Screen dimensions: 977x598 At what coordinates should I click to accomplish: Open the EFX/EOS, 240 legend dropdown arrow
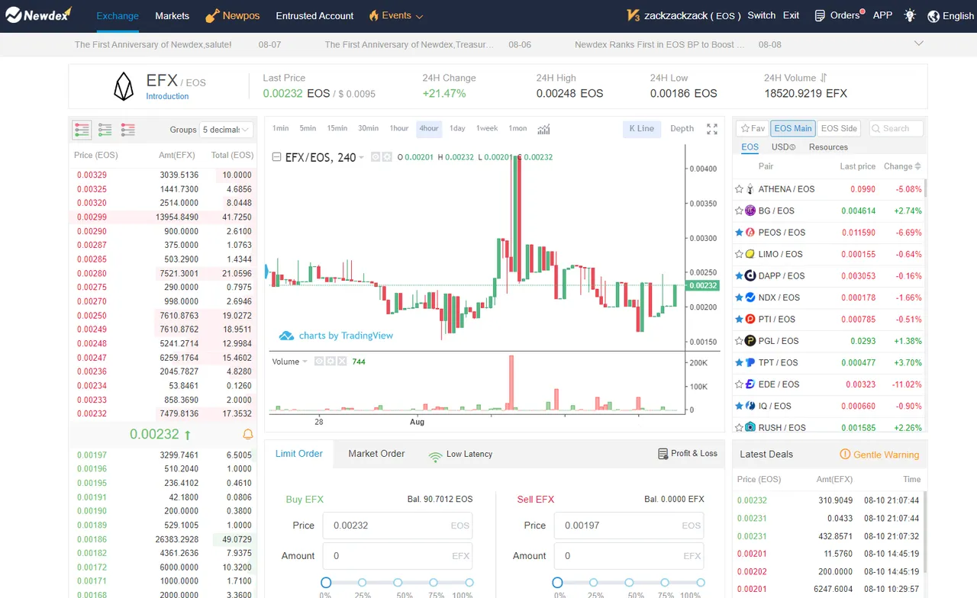[361, 157]
